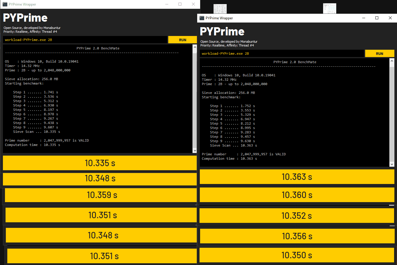Click the "Step 9 ....... 9.630 s" line
Screen dimensions: 397x265
pos(233,141)
